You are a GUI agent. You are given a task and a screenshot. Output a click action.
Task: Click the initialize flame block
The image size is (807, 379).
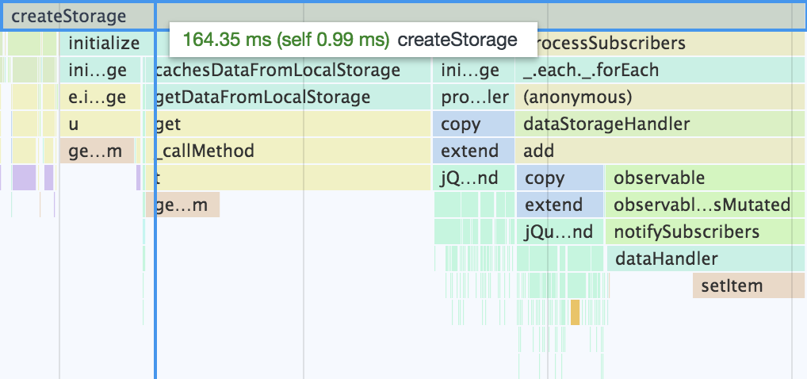[104, 44]
